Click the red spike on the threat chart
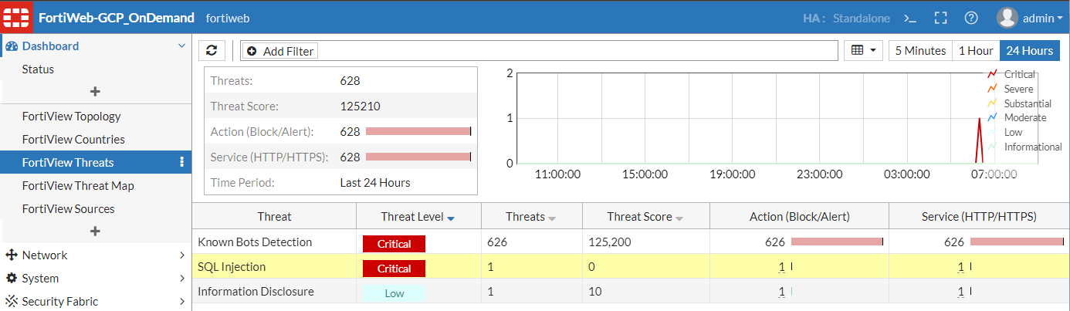1070x311 pixels. pos(980,139)
